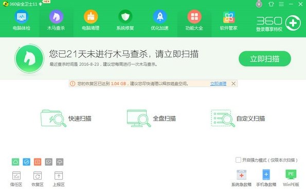Image resolution: width=306 pixels, height=196 pixels.
Task: Enable the 开启强力模式 checkbox
Action: click(x=238, y=160)
